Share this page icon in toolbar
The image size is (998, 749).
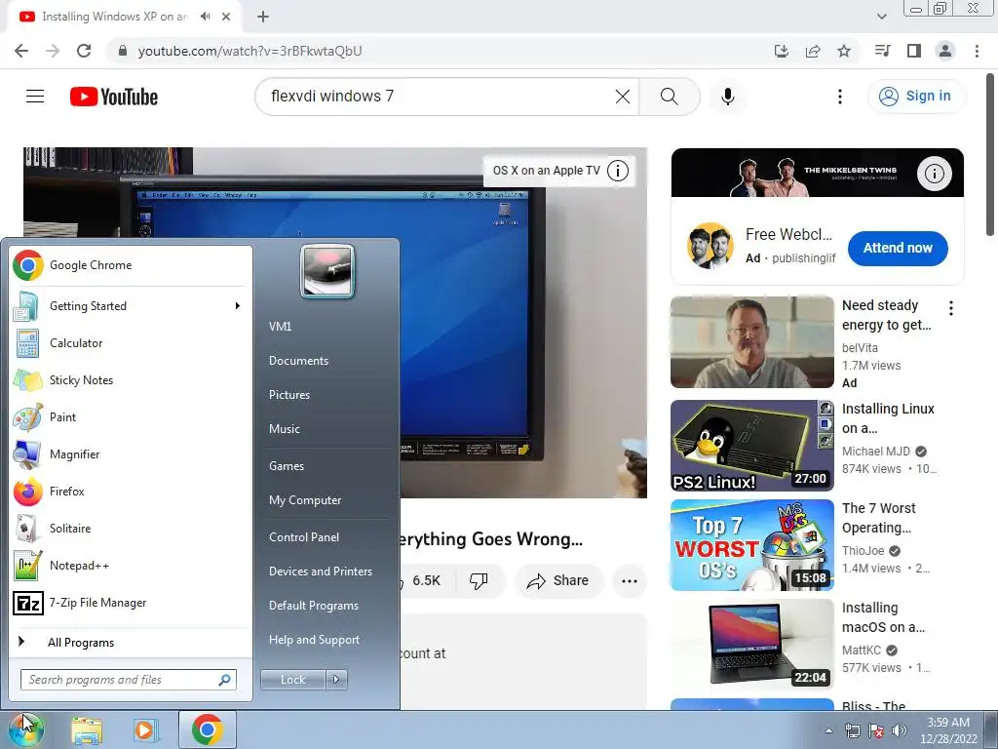tap(813, 51)
